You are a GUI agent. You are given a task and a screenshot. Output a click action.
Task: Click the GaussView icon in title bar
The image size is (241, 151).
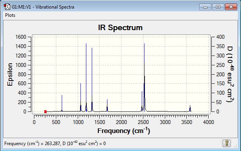pyautogui.click(x=7, y=7)
